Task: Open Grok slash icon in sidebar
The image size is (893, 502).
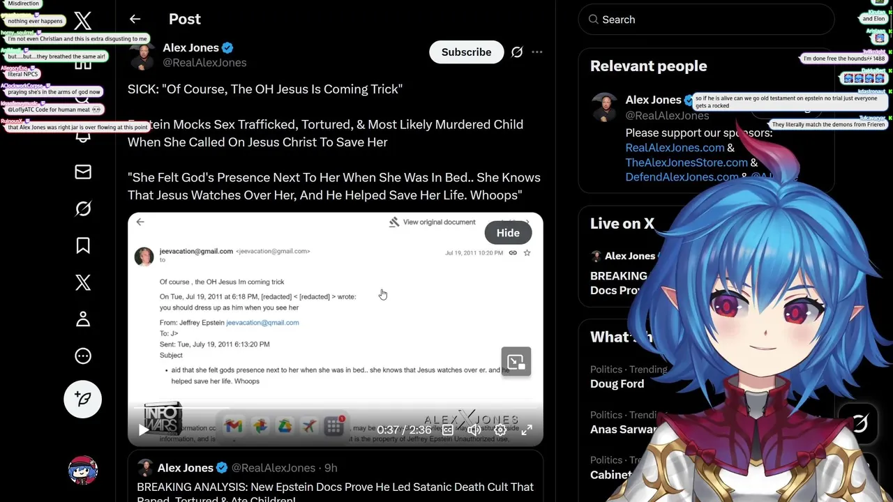Action: point(83,208)
